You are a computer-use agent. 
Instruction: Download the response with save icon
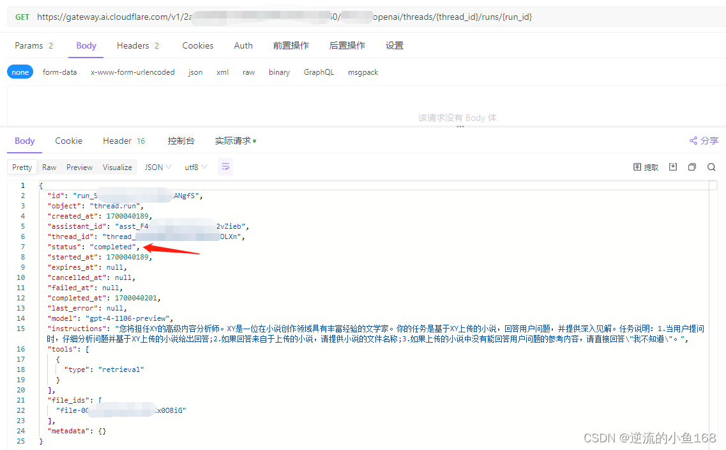click(673, 167)
